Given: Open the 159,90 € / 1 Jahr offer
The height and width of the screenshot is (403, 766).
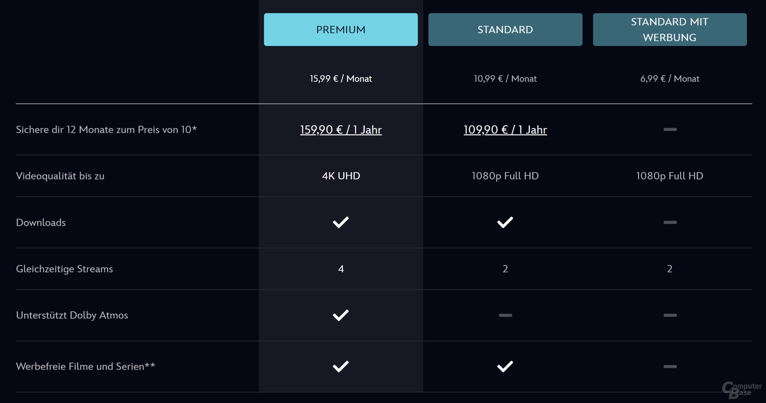Looking at the screenshot, I should tap(341, 130).
